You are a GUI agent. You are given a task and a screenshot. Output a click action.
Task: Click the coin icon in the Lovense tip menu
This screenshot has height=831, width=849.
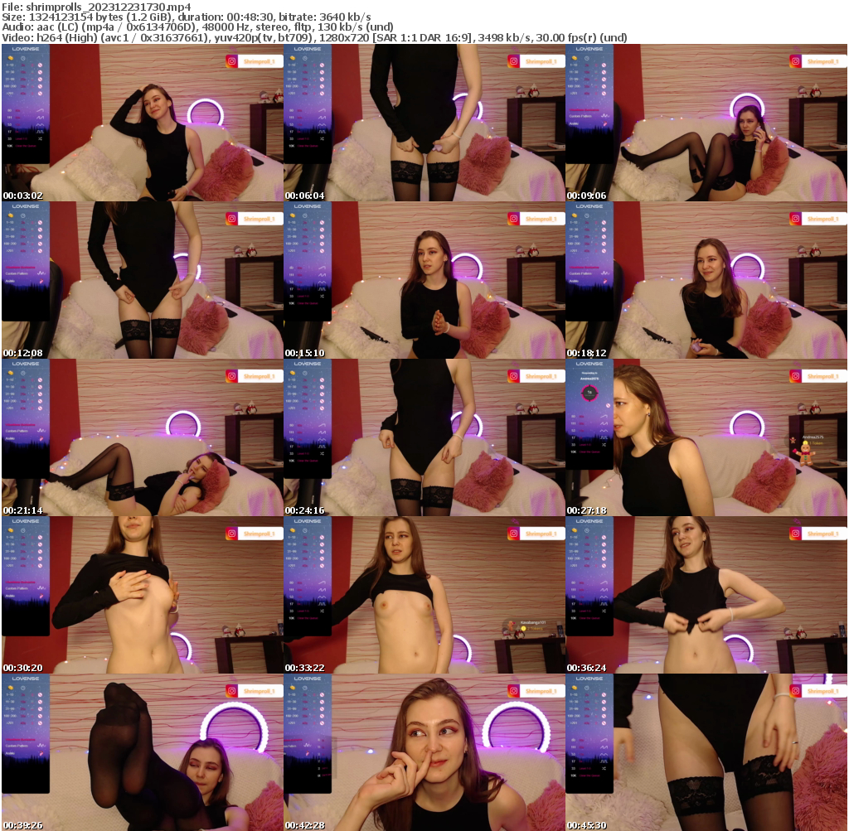pos(10,58)
